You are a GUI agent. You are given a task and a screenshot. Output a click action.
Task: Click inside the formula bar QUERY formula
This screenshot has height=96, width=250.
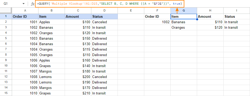(x=109, y=4)
